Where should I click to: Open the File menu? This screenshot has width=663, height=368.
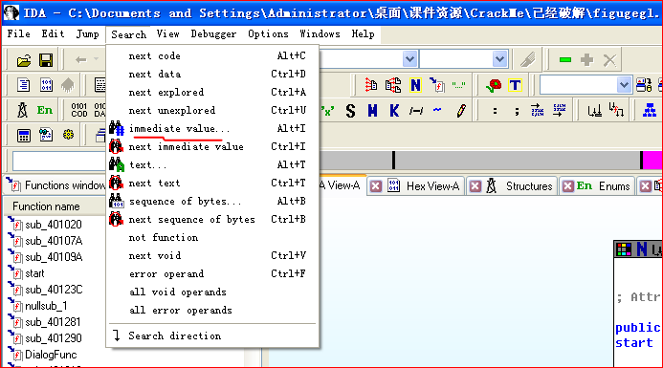click(x=18, y=33)
